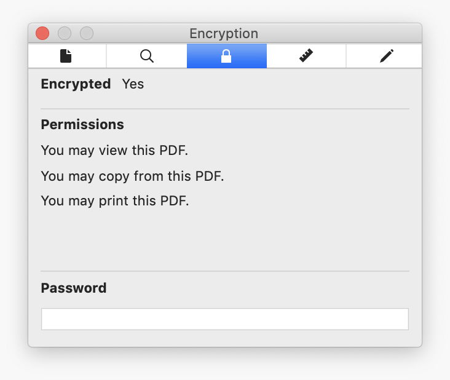450x380 pixels.
Task: Switch to the Keywords magnifier tab
Action: pos(146,56)
